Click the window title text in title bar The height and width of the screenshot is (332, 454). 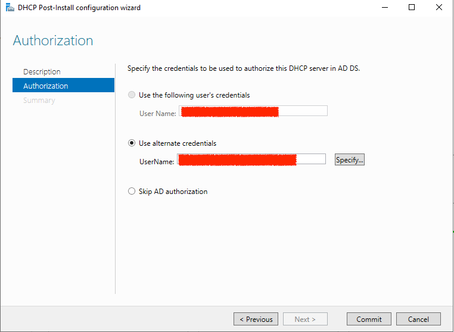(x=79, y=8)
